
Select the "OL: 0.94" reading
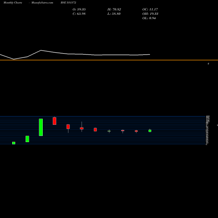[149, 18]
